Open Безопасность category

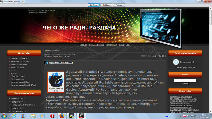tap(17, 99)
